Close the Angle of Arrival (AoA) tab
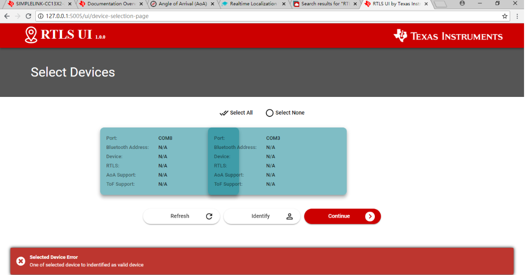The height and width of the screenshot is (275, 525). (212, 4)
